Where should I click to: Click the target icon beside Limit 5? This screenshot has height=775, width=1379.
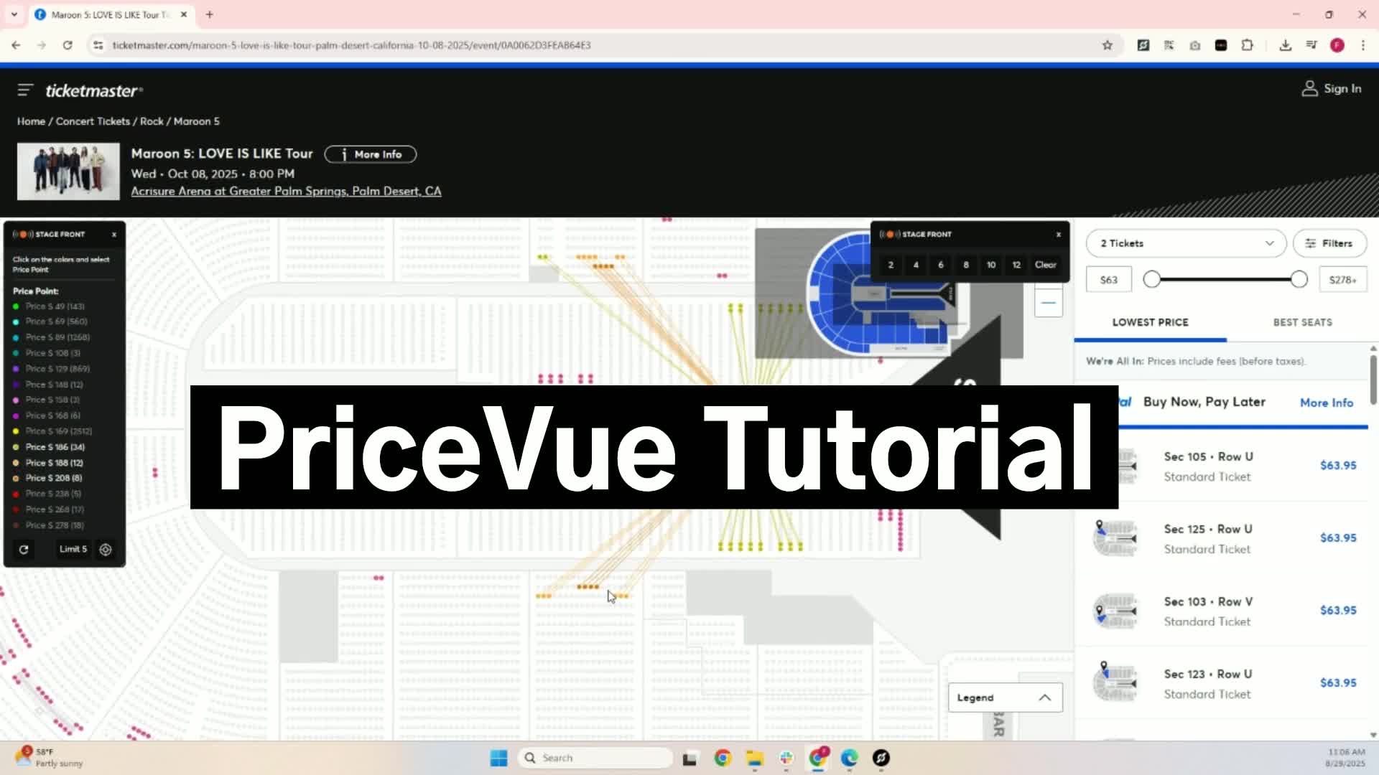[106, 550]
